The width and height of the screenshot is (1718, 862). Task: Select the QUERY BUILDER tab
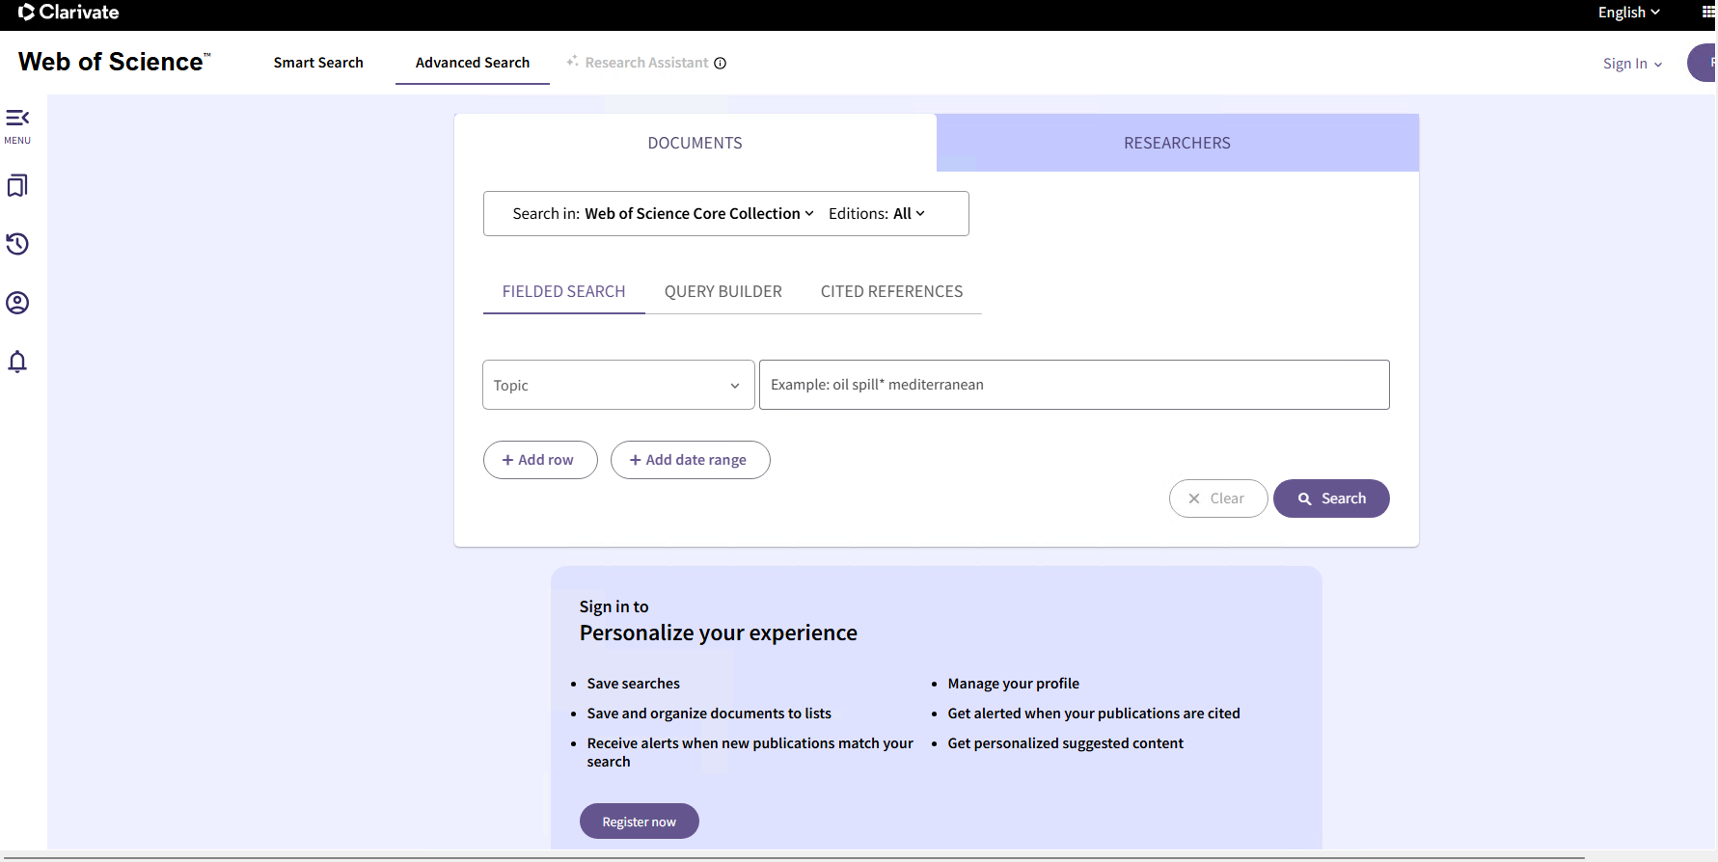(x=723, y=291)
